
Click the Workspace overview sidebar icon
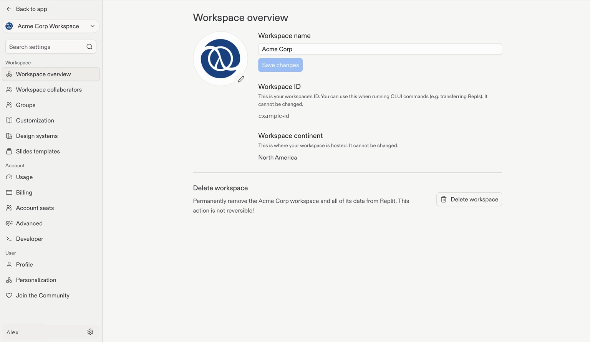9,74
